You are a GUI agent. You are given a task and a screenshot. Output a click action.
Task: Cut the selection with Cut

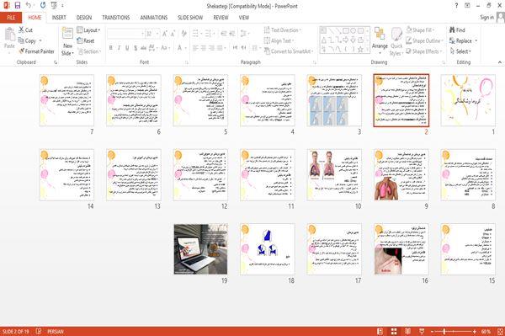tap(25, 30)
